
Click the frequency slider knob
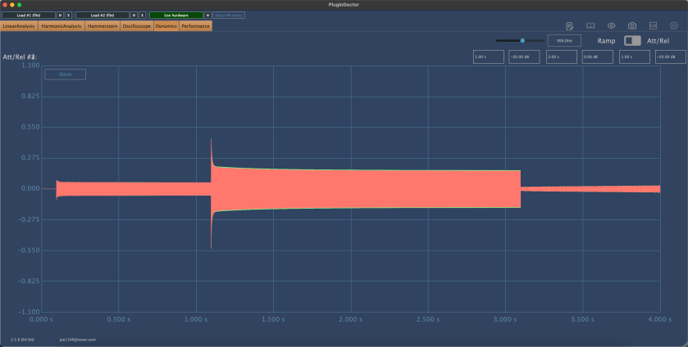[x=522, y=40]
